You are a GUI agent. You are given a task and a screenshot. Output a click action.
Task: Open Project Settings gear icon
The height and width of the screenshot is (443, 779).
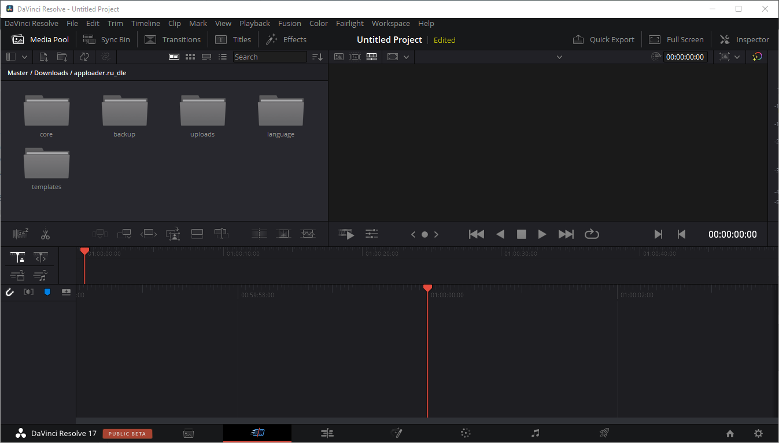[758, 433]
